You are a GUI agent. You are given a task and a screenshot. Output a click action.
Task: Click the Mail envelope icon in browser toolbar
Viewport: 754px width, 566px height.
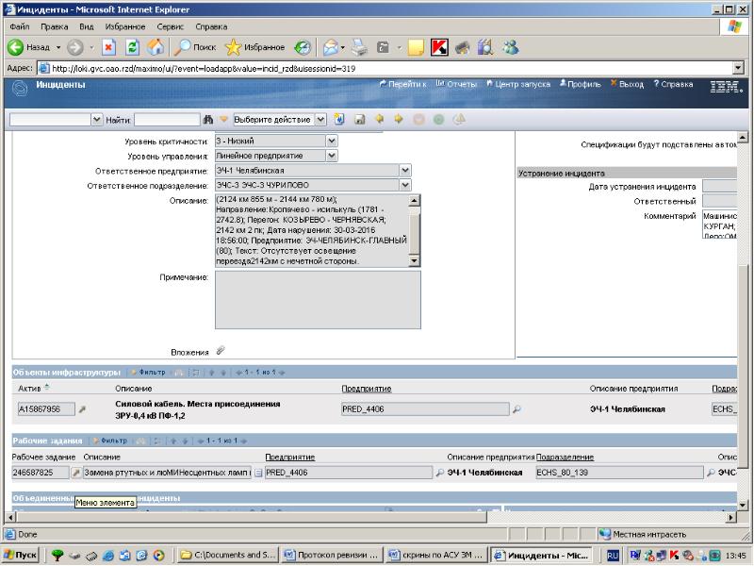point(331,47)
